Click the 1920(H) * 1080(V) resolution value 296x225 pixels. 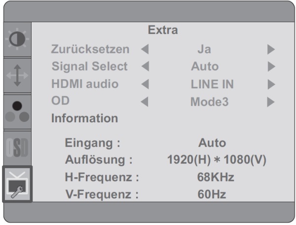[217, 160]
